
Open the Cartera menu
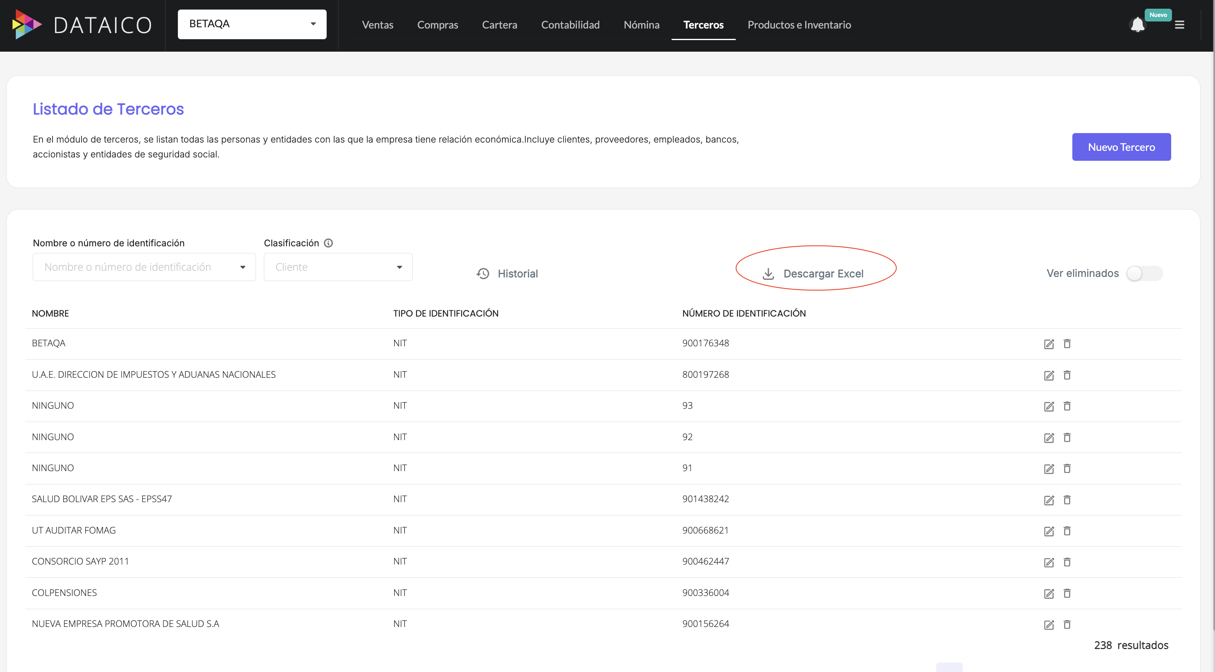tap(500, 24)
